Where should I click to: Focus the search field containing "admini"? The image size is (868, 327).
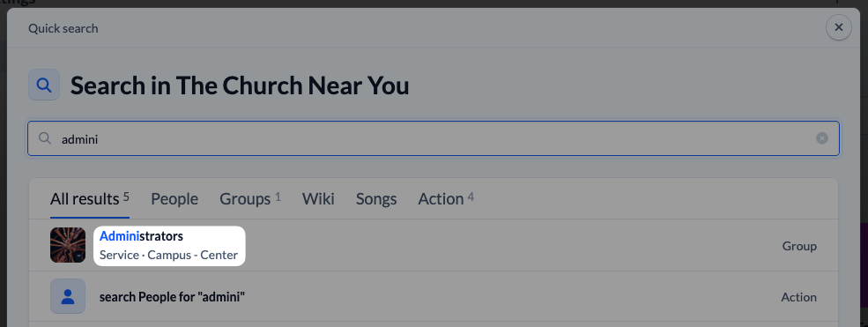click(434, 138)
